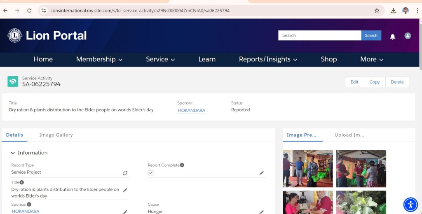The height and width of the screenshot is (214, 422).
Task: Click Delete button
Action: tap(397, 82)
